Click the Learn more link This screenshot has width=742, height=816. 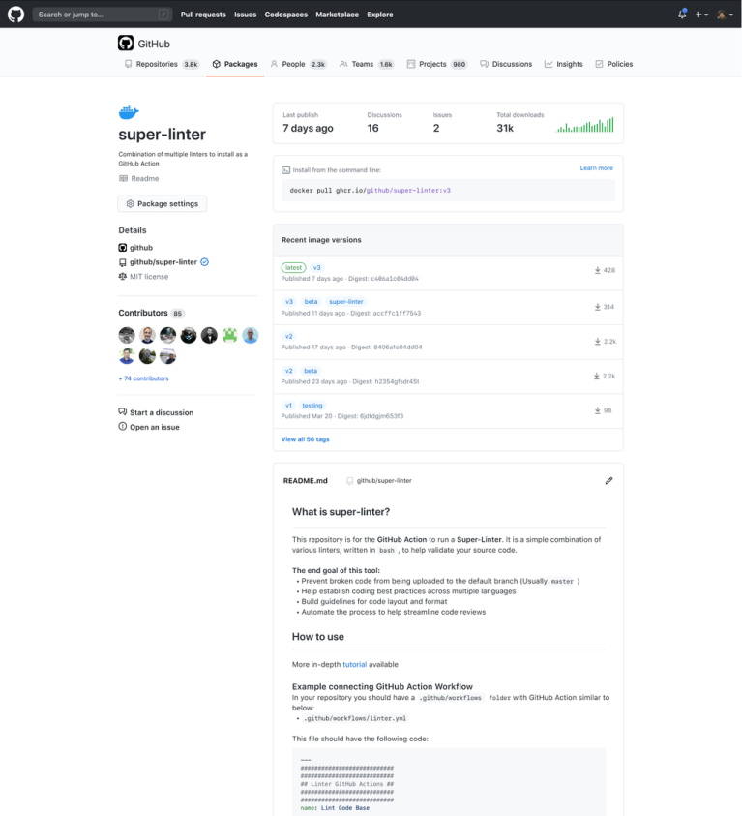[597, 167]
